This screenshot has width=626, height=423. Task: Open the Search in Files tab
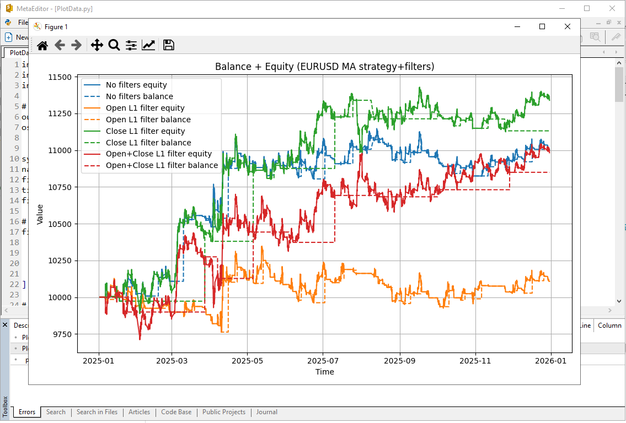pos(97,412)
